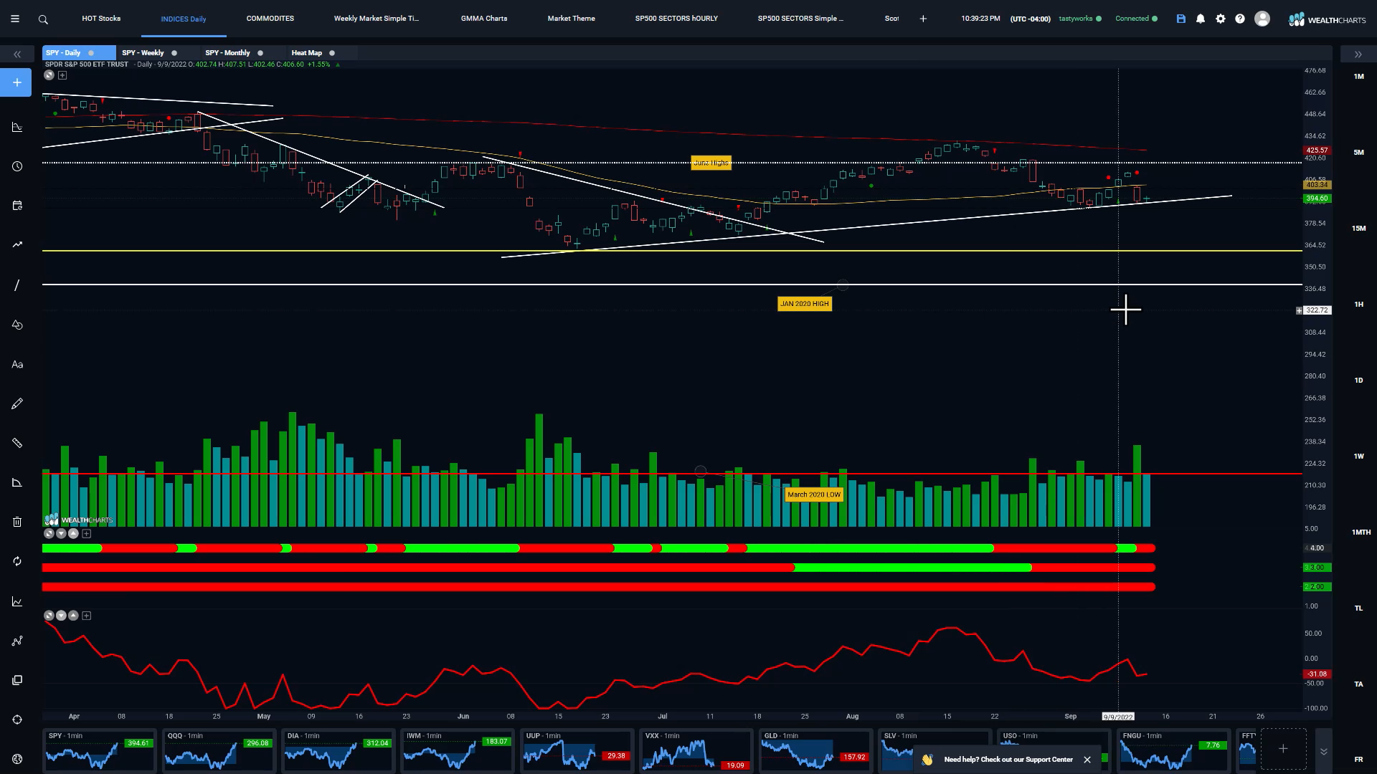1377x774 pixels.
Task: Expand the right panel with double chevron
Action: pos(1358,54)
